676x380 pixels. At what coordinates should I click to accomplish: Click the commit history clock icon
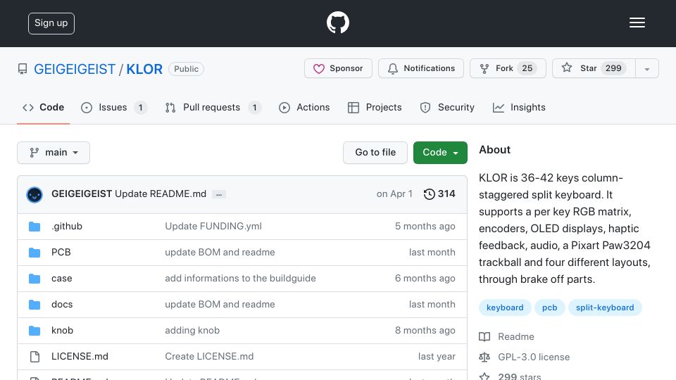tap(429, 194)
